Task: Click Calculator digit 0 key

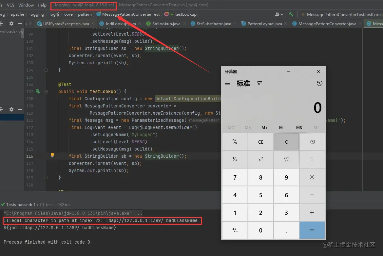Action: coord(260,230)
